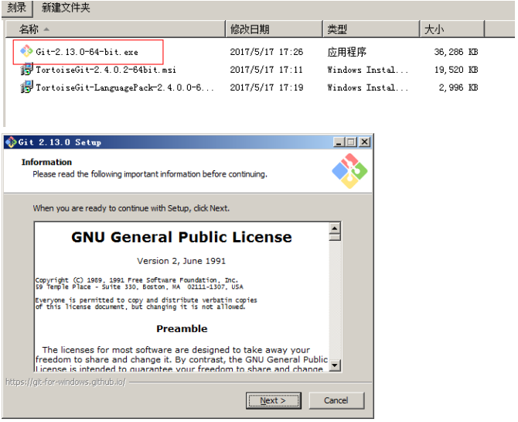Sort files by 修改日期 column header

click(x=274, y=29)
